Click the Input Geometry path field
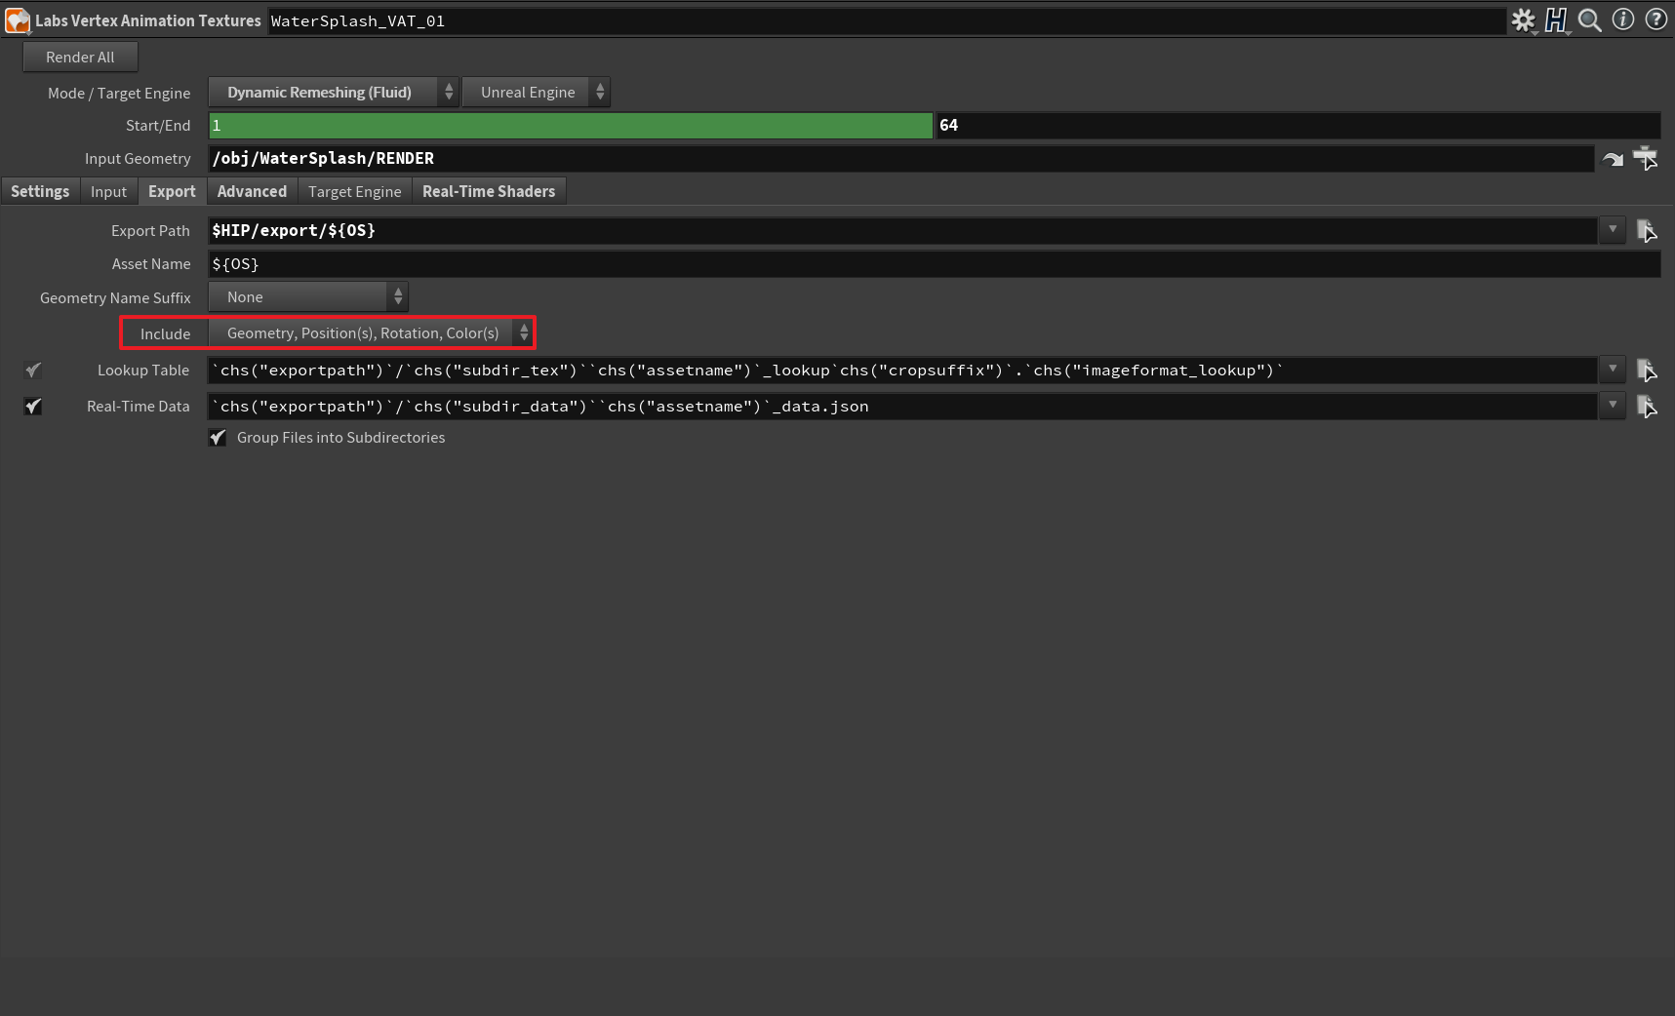The image size is (1675, 1016). (x=901, y=159)
